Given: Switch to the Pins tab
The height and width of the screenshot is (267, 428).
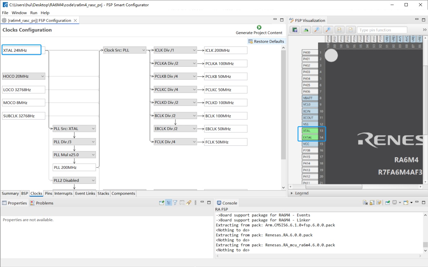Looking at the screenshot, I should pyautogui.click(x=48, y=193).
